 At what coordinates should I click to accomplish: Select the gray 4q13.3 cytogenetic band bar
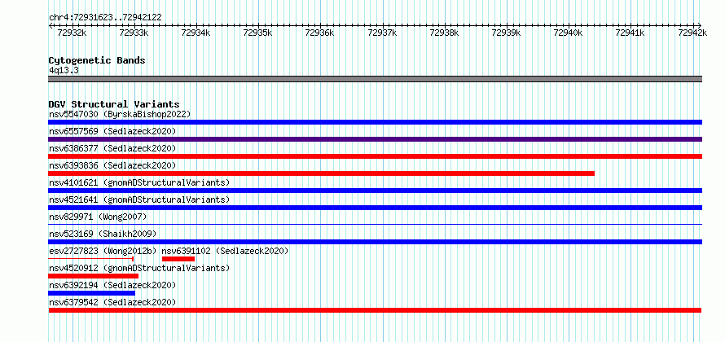point(375,79)
